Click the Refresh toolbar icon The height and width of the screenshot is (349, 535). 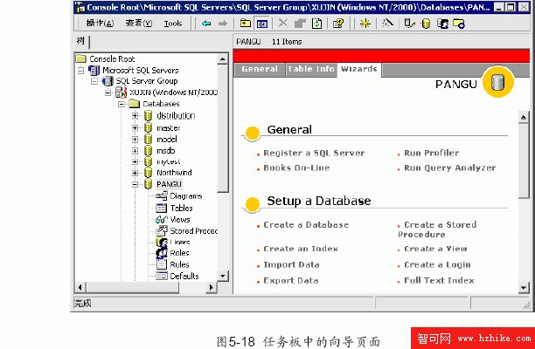tap(317, 24)
